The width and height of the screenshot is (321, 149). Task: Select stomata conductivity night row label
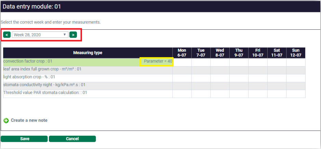point(44,85)
